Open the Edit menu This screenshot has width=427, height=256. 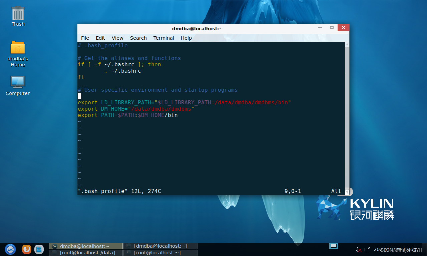(100, 38)
